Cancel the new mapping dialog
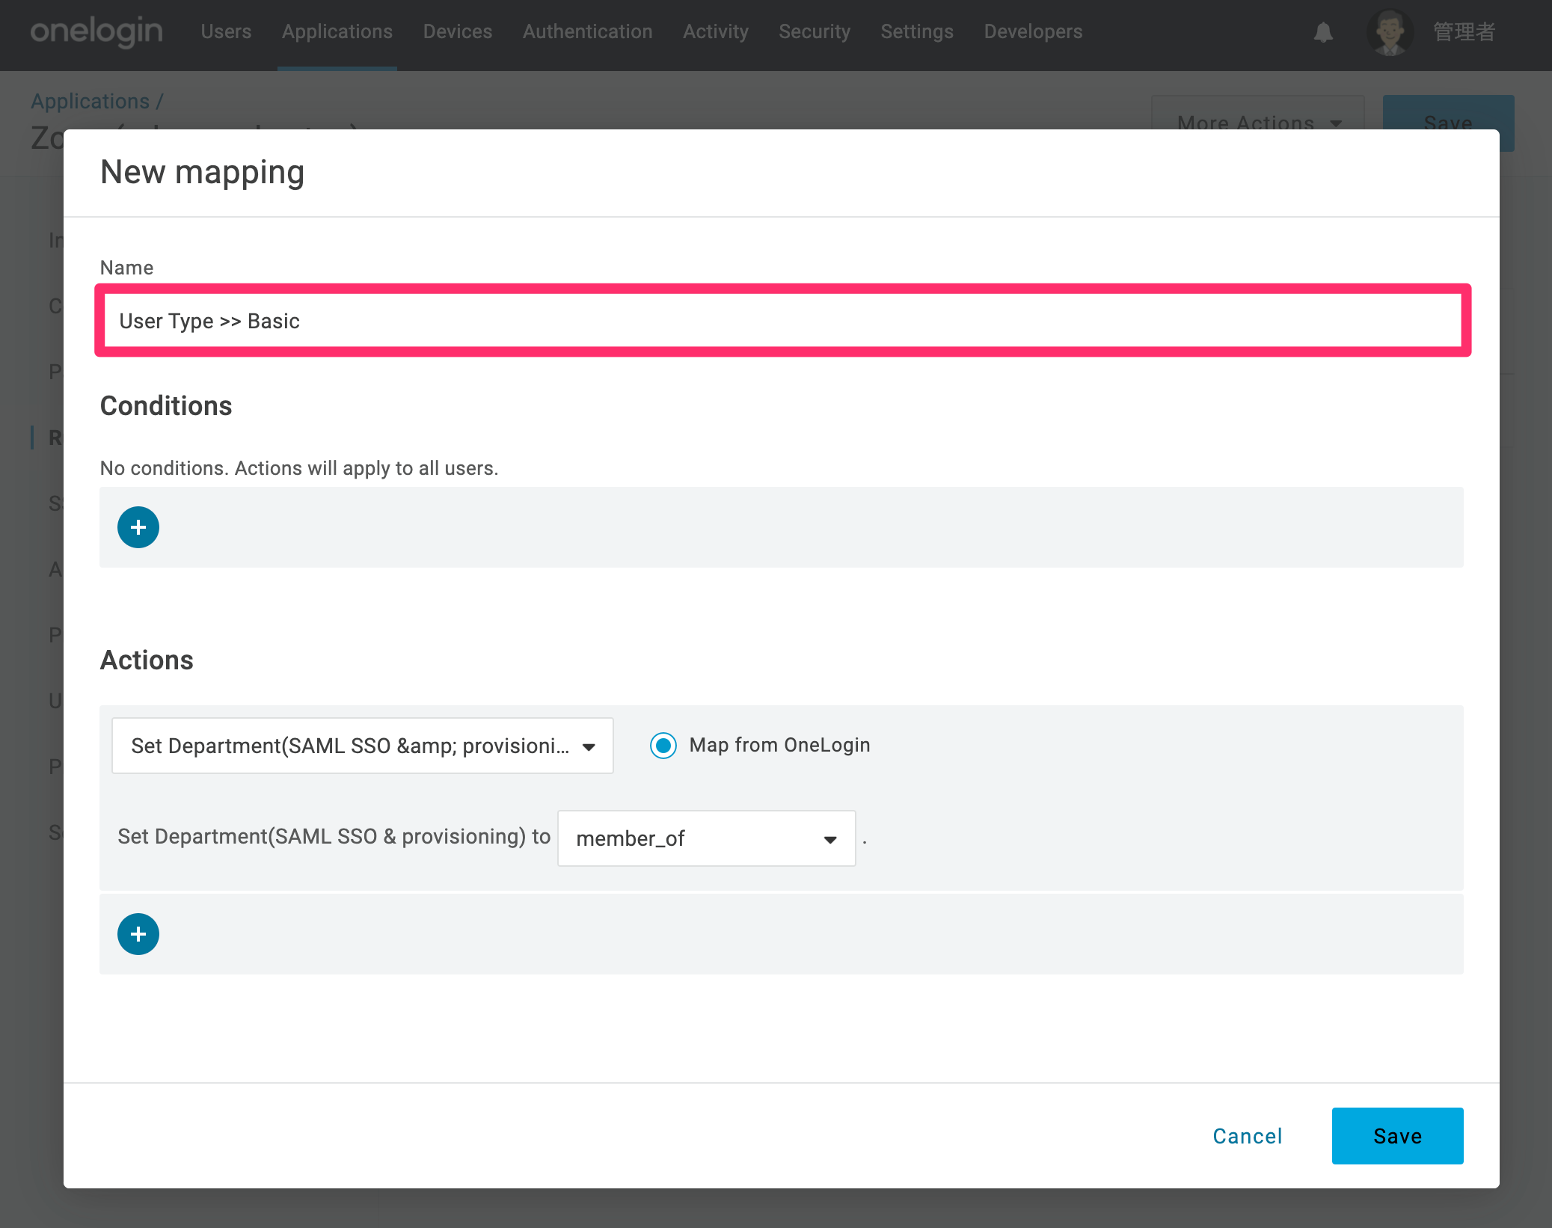The height and width of the screenshot is (1228, 1552). tap(1248, 1136)
